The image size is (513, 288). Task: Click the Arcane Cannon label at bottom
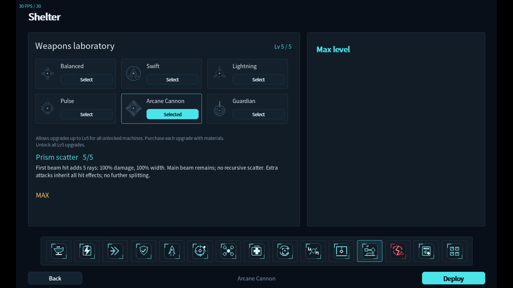(x=256, y=278)
